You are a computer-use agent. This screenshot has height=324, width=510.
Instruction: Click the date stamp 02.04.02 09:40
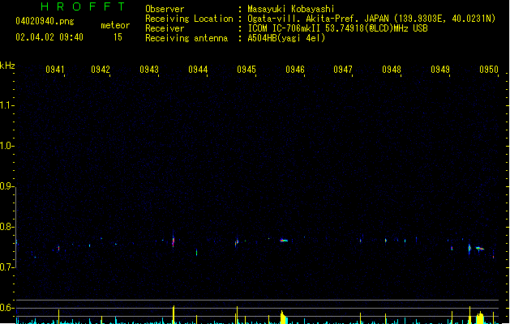49,37
